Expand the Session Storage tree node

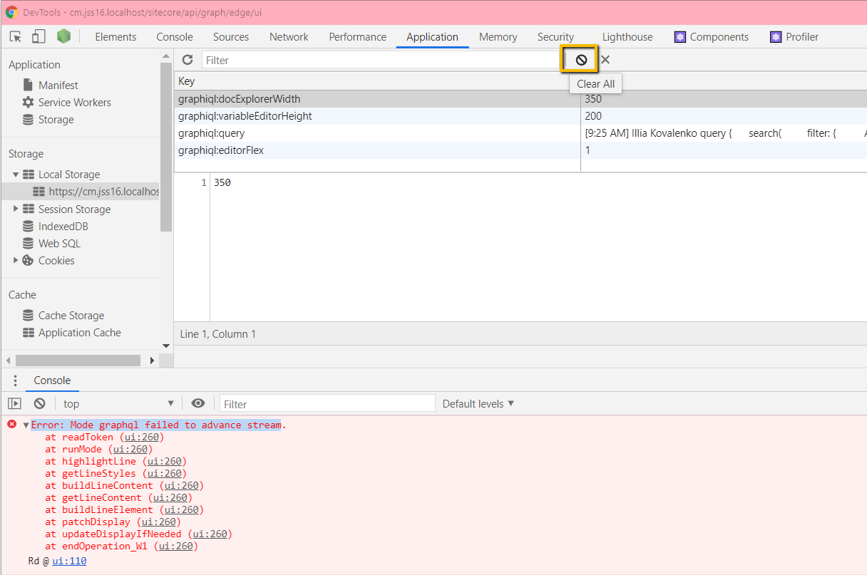point(16,209)
